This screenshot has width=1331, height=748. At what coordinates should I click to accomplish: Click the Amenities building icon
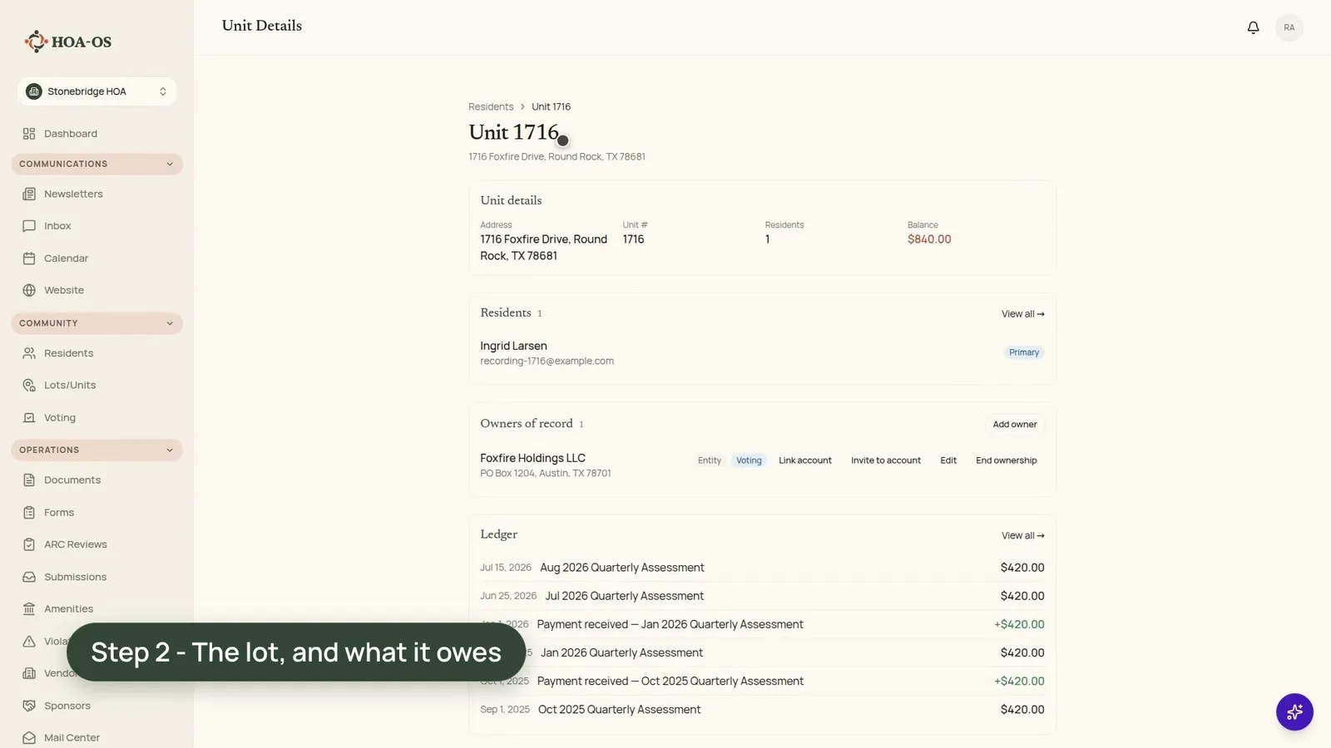pyautogui.click(x=29, y=609)
